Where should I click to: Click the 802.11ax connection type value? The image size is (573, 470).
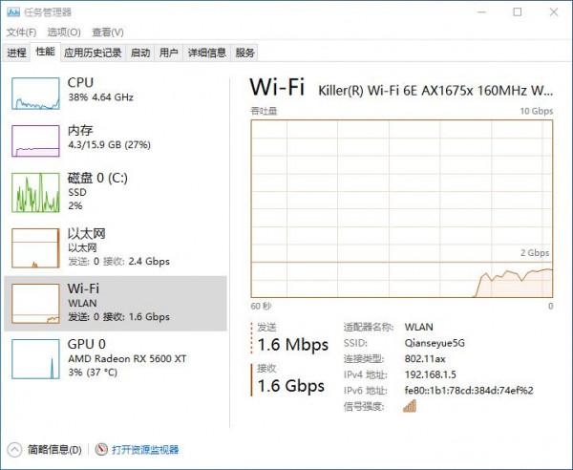[425, 359]
